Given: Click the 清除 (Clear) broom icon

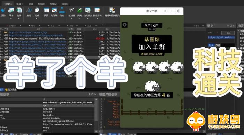Looking at the screenshot, I should pyautogui.click(x=3, y=10).
